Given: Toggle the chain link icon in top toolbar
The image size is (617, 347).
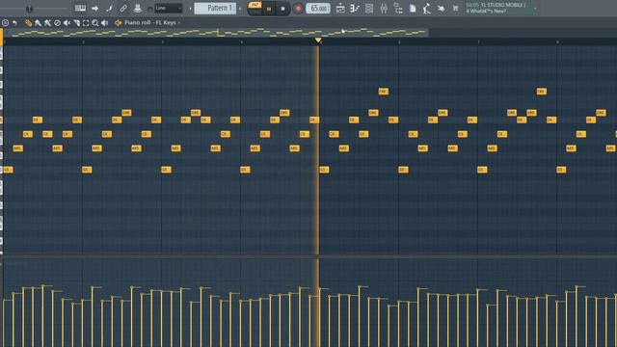Looking at the screenshot, I should pyautogui.click(x=123, y=8).
